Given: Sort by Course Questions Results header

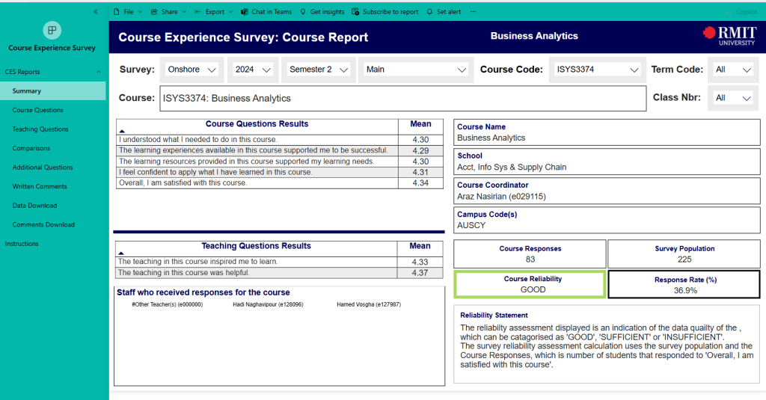Looking at the screenshot, I should [x=257, y=124].
